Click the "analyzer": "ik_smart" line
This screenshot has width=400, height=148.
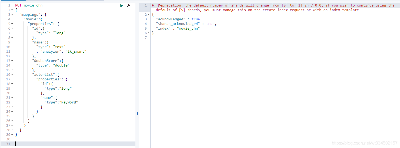[x=61, y=52]
